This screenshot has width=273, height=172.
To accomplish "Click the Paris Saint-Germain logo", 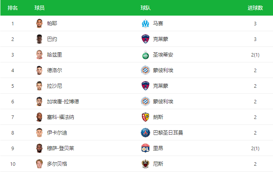I will pos(145,133).
